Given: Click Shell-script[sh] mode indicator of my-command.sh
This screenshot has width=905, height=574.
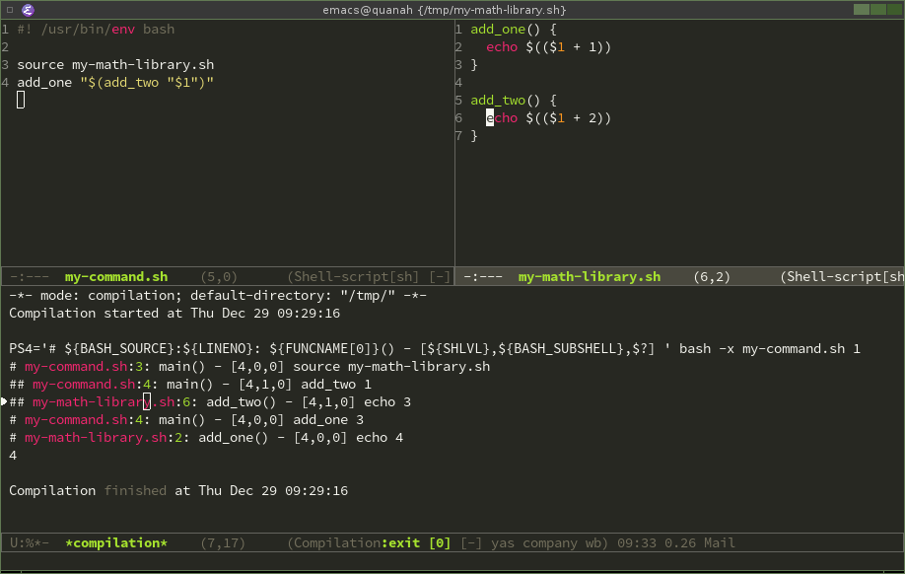Looking at the screenshot, I should click(353, 277).
